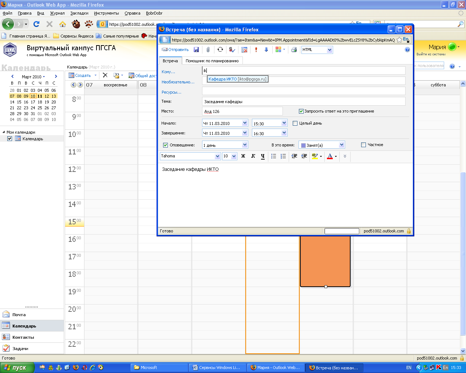The image size is (466, 373).
Task: Select the 'Встреча' tab
Action: [170, 61]
